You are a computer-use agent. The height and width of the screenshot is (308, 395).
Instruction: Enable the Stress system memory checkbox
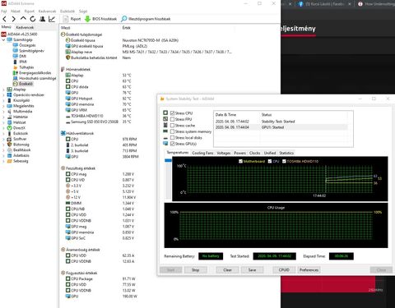click(172, 131)
